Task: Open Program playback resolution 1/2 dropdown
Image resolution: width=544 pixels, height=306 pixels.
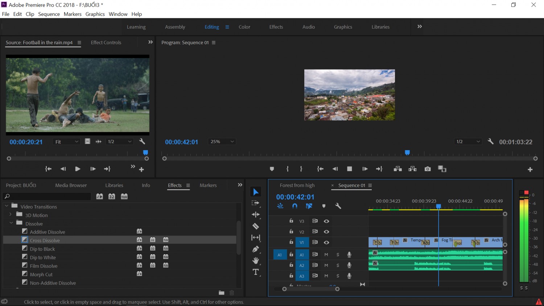Action: point(468,141)
